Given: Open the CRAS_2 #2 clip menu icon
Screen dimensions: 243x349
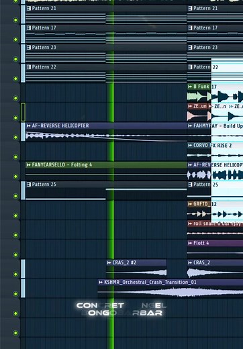Looking at the screenshot, I should tap(109, 262).
